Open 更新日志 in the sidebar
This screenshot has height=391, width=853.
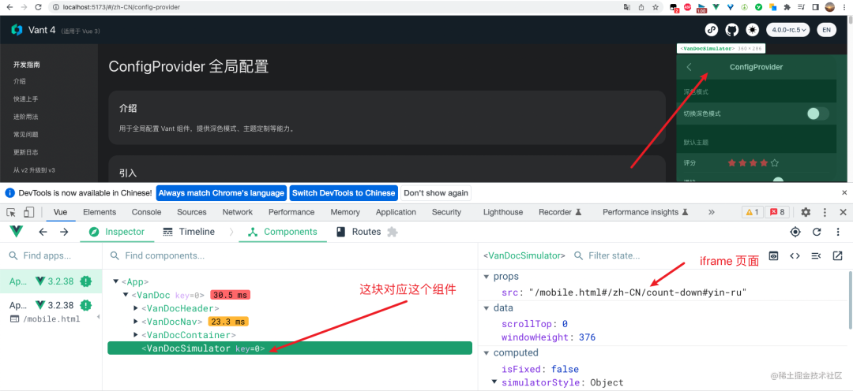[x=25, y=152]
